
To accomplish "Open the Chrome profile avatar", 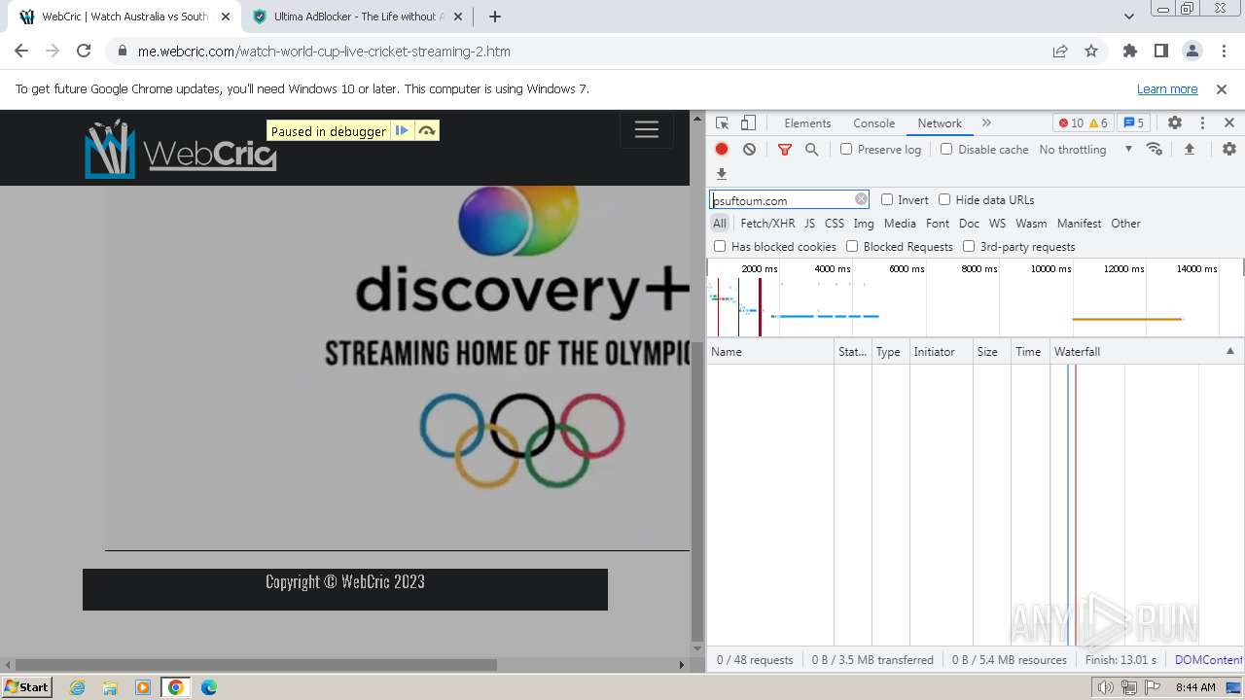I will coord(1192,51).
